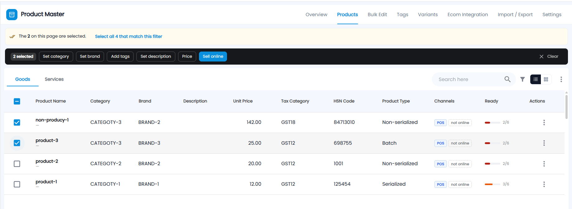Viewport: 572px width, 209px height.
Task: Click unit price 142.00
Action: click(x=254, y=122)
